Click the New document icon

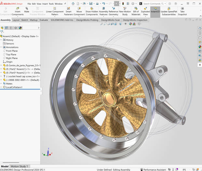[78, 4]
